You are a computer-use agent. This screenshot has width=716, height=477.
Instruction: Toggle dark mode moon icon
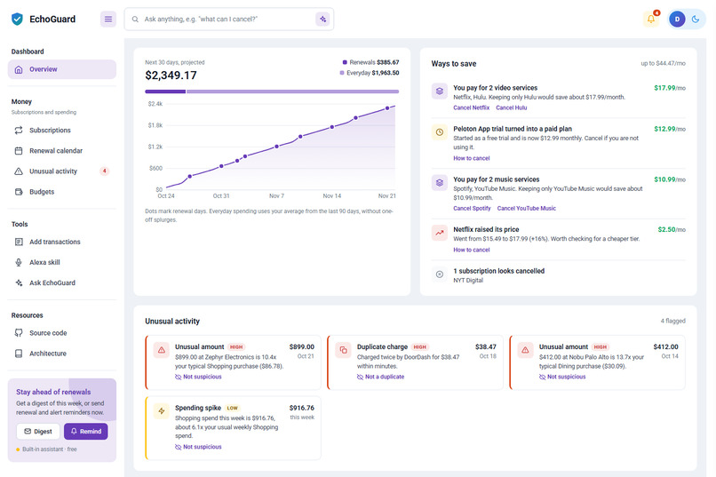(x=696, y=20)
